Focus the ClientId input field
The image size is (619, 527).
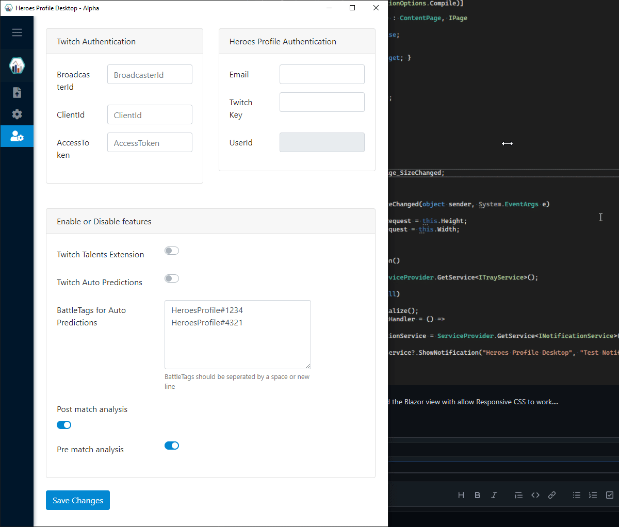pos(150,114)
